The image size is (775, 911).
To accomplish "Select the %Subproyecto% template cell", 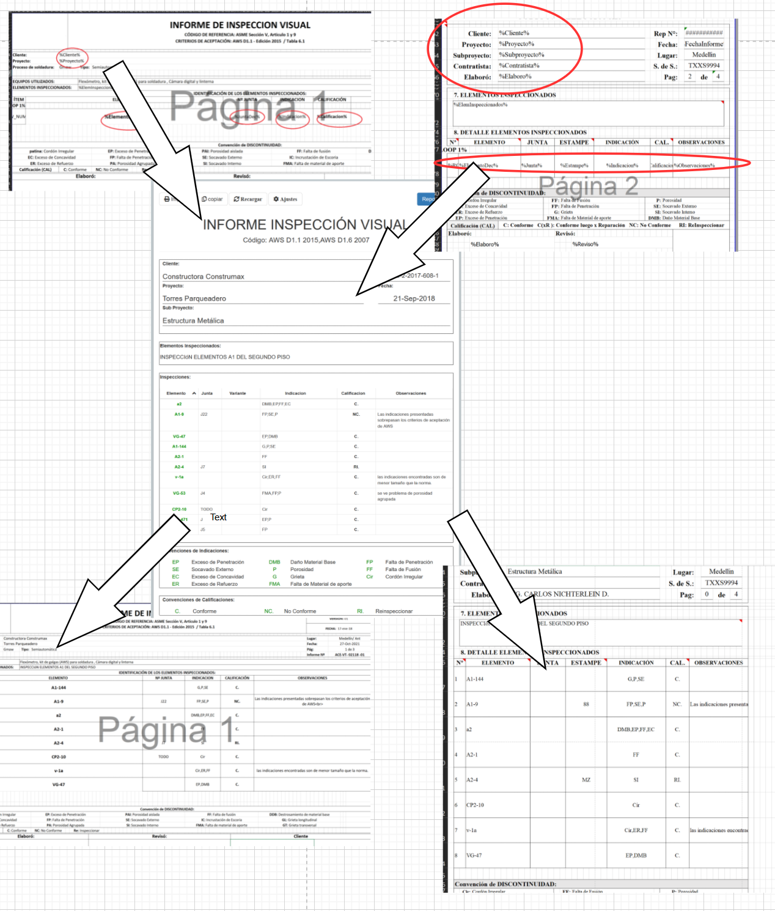I will point(521,55).
